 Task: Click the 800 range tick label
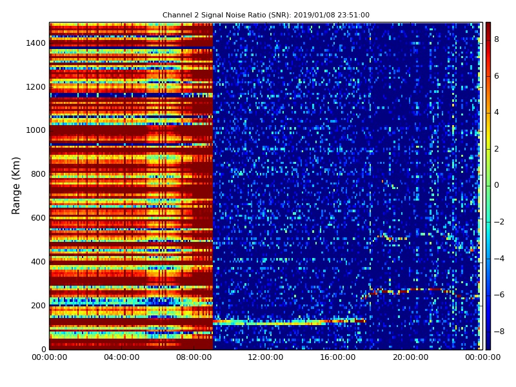click(x=38, y=174)
